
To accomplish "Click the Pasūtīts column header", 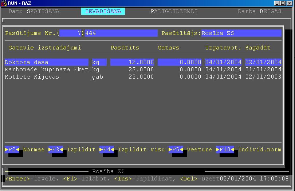I will pos(125,48).
